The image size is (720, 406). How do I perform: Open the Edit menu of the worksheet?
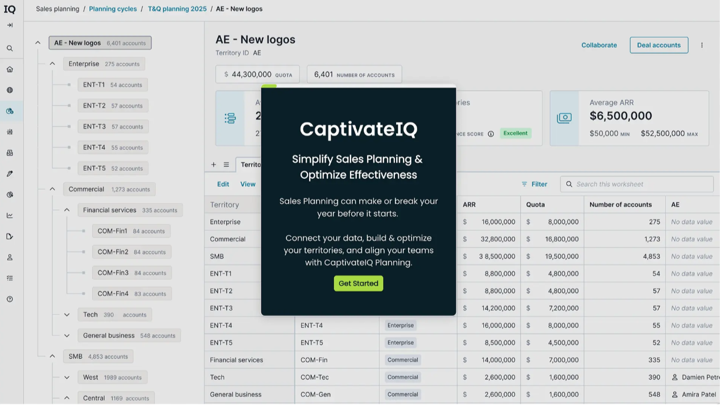click(x=223, y=184)
